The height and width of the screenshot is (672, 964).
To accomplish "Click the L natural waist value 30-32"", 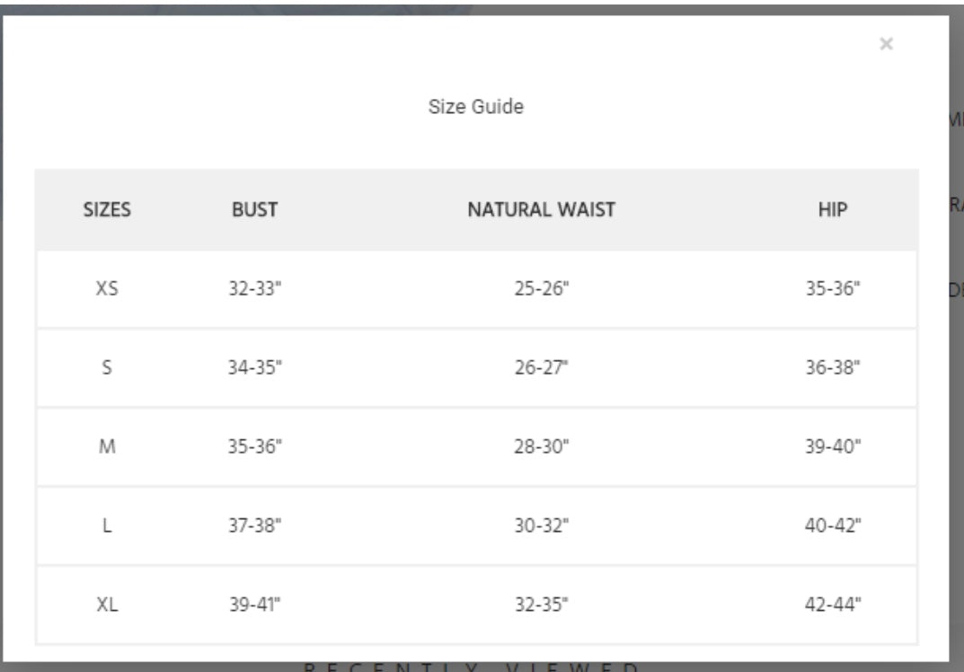I will click(x=541, y=526).
